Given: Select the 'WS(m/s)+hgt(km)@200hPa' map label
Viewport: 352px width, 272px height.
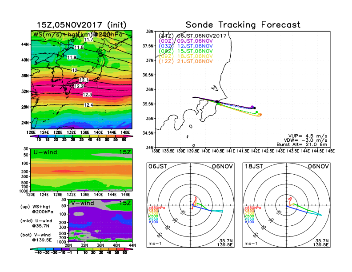Looking at the screenshot, I should (x=78, y=35).
